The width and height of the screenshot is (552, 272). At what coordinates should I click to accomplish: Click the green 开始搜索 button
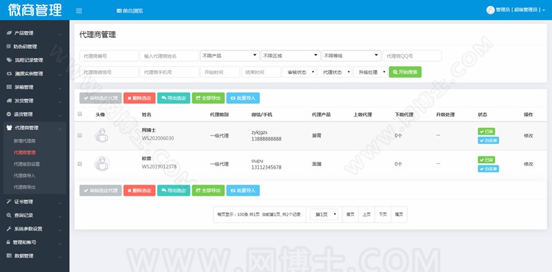405,72
